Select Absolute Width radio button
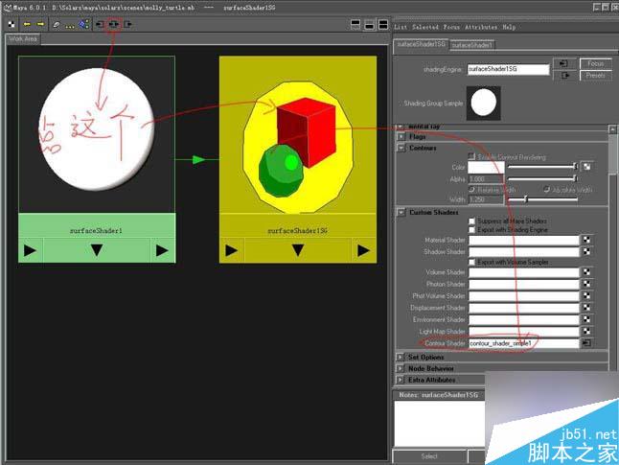Screen dimensions: 619x465 (547, 190)
